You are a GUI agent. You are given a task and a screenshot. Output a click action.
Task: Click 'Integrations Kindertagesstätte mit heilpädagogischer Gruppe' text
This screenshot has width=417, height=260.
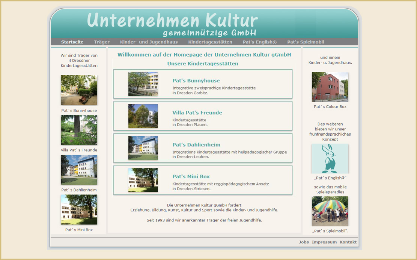tap(230, 152)
